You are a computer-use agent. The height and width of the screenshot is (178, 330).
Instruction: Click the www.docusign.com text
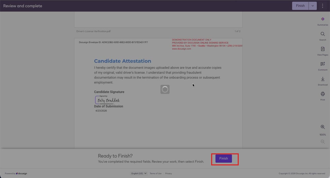181,49
